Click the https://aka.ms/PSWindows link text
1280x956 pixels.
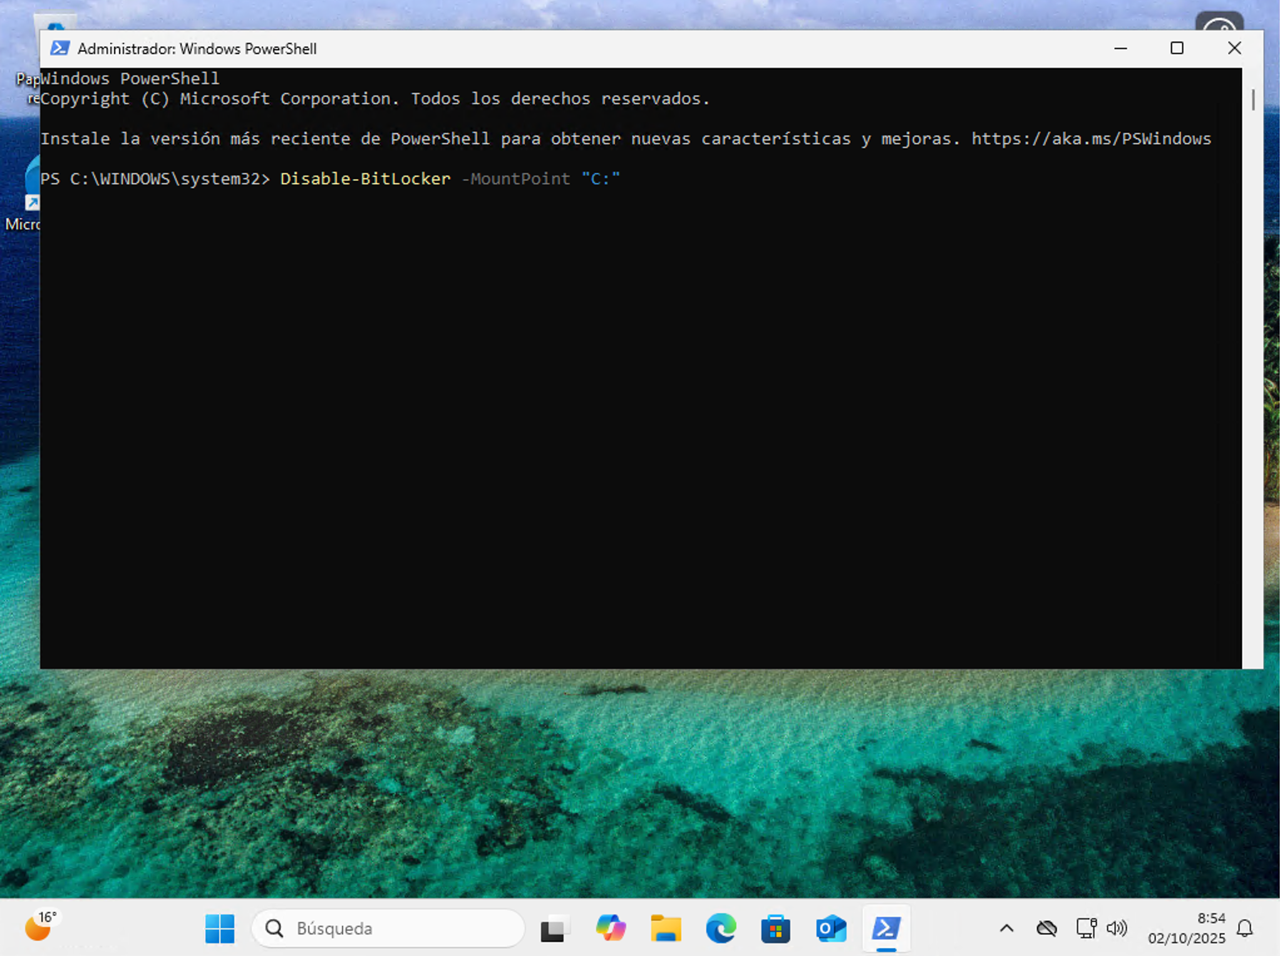point(1091,138)
